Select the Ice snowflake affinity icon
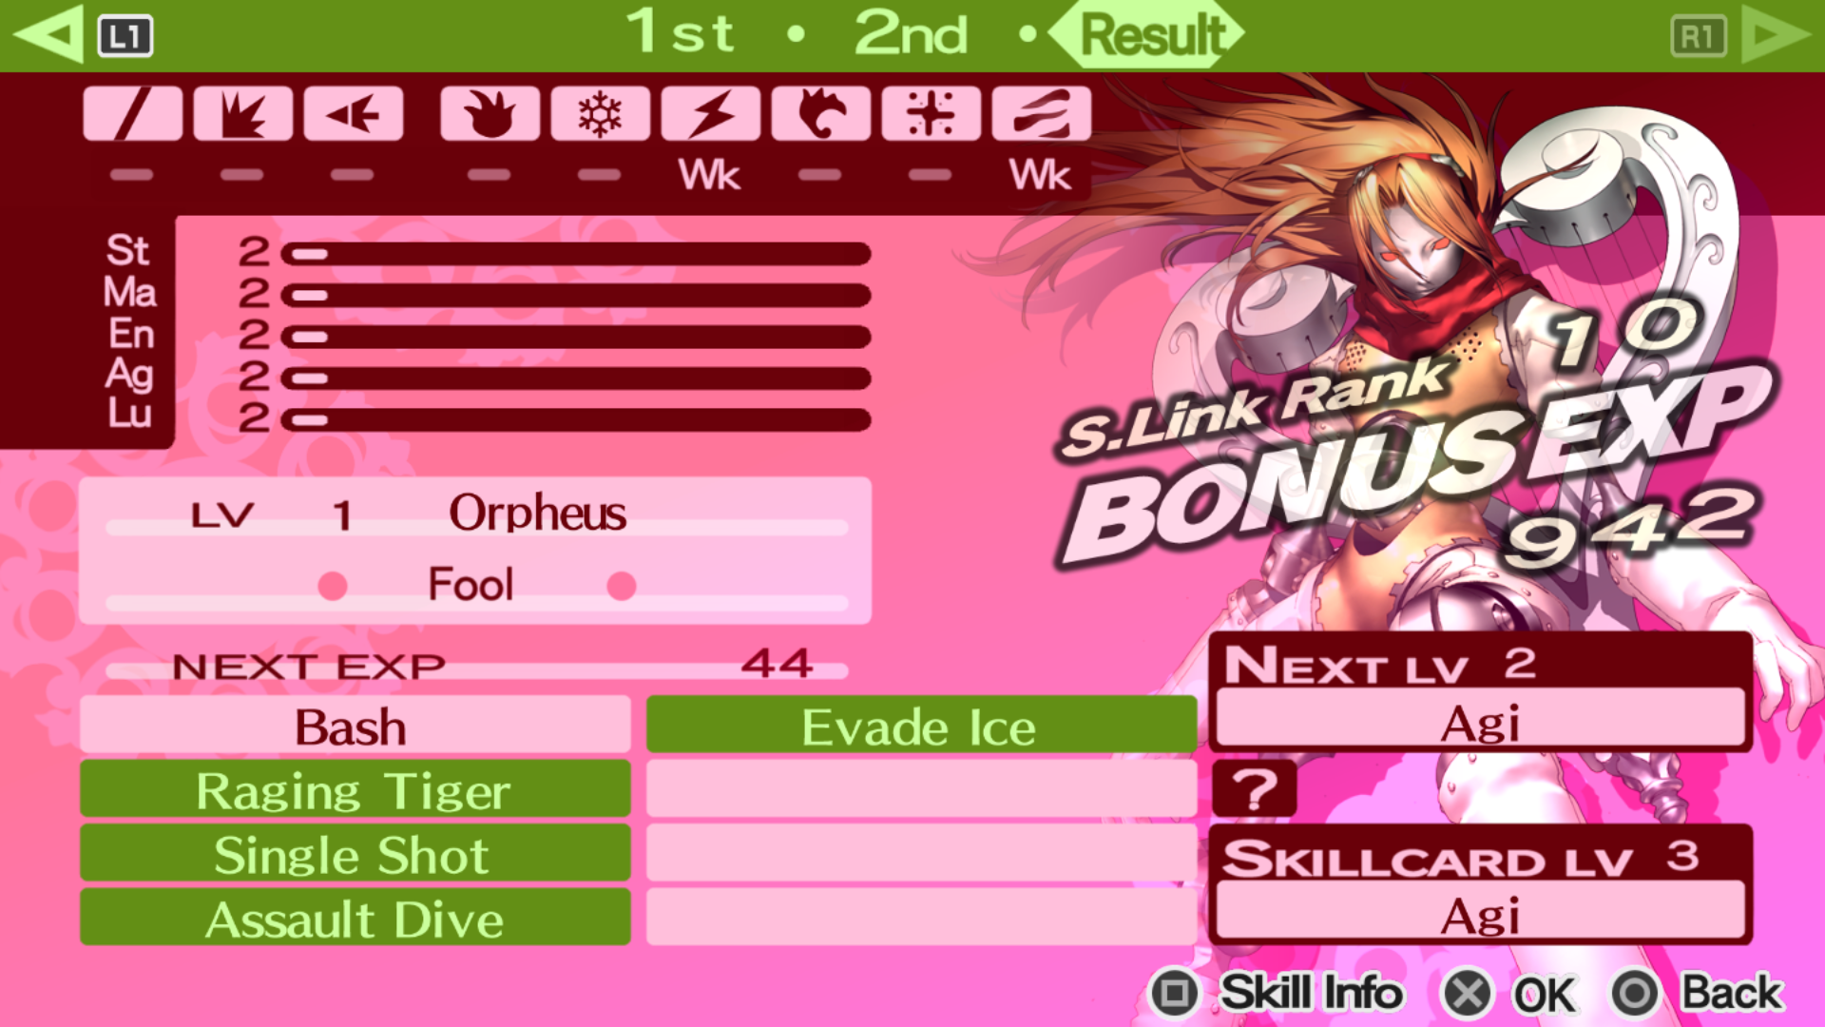Viewport: 1825px width, 1027px height. (x=600, y=114)
